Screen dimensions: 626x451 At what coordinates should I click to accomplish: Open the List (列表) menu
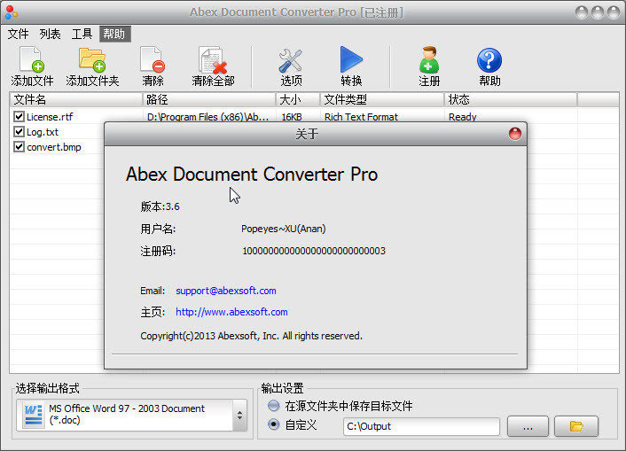(50, 34)
